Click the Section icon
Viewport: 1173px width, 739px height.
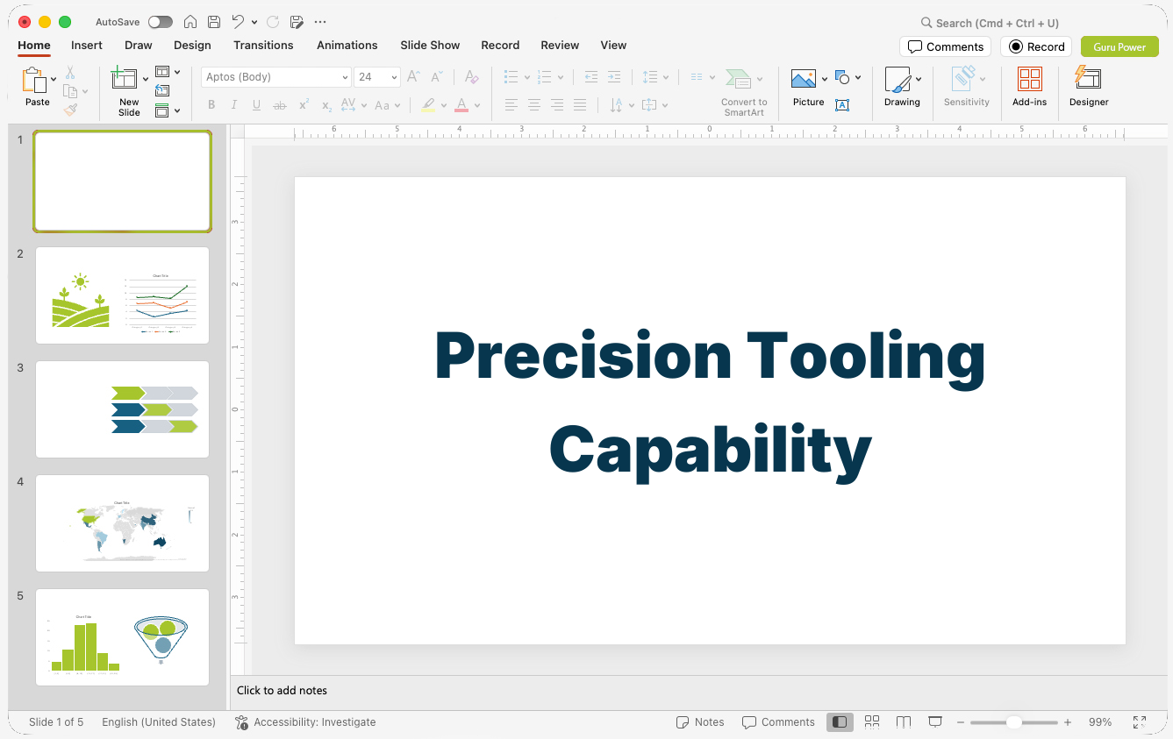coord(162,110)
